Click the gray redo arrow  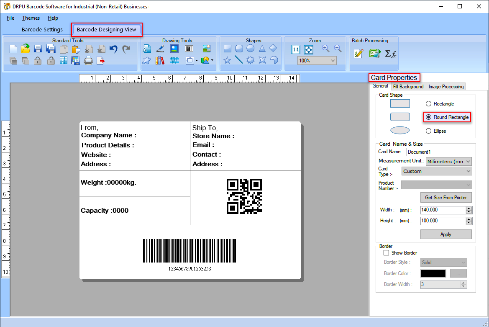pos(126,49)
